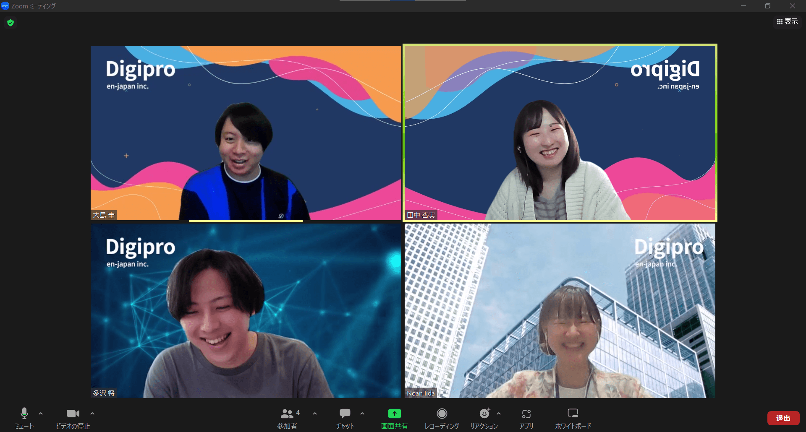806x432 pixels.
Task: Open the 表示 view menu
Action: click(x=787, y=21)
